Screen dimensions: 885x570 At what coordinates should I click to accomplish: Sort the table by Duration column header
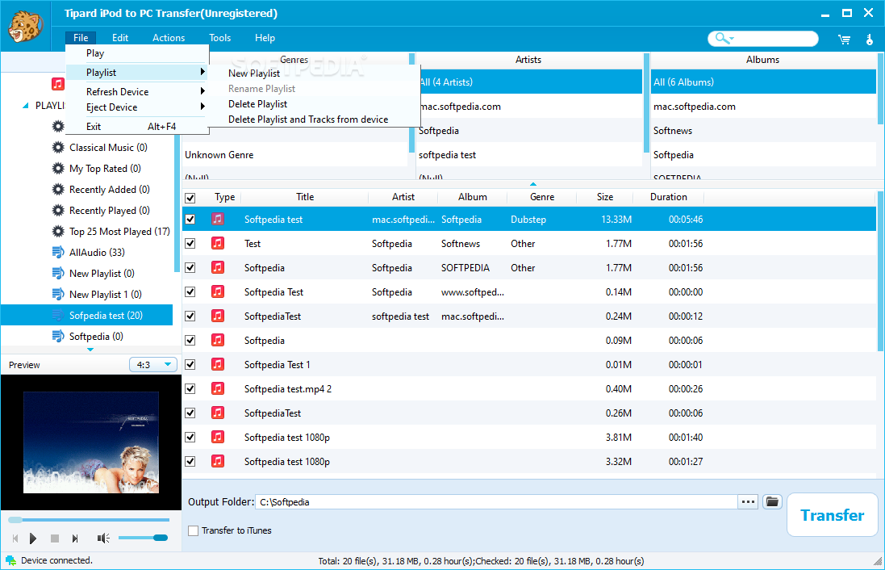(x=668, y=196)
